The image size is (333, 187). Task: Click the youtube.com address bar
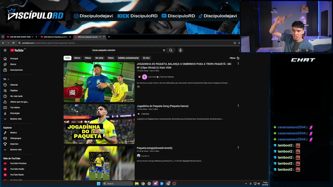coord(125,43)
